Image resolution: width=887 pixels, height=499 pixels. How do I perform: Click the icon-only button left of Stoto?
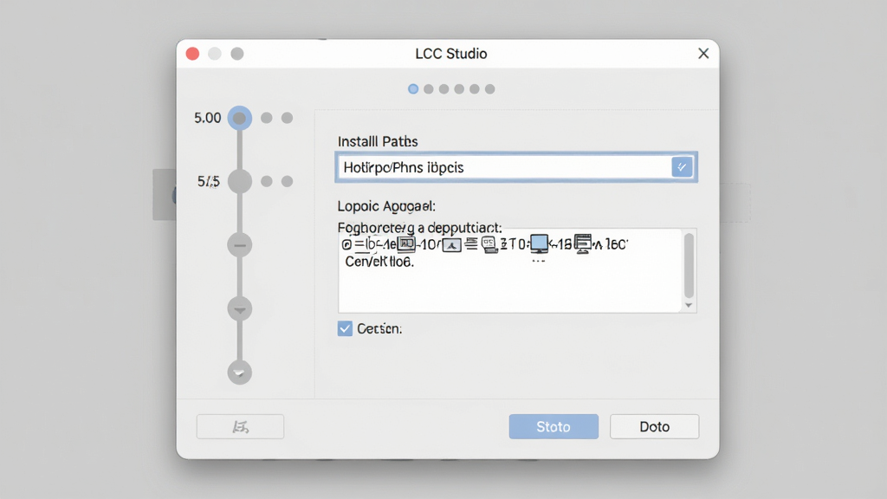click(x=241, y=426)
